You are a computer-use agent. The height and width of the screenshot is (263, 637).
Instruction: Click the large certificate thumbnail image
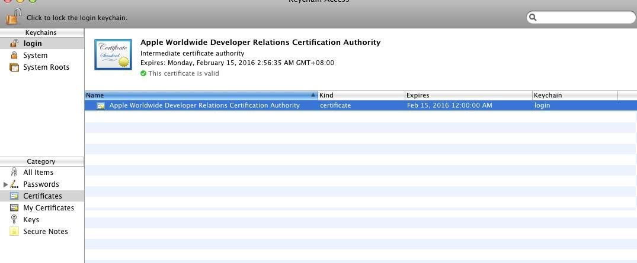click(113, 54)
